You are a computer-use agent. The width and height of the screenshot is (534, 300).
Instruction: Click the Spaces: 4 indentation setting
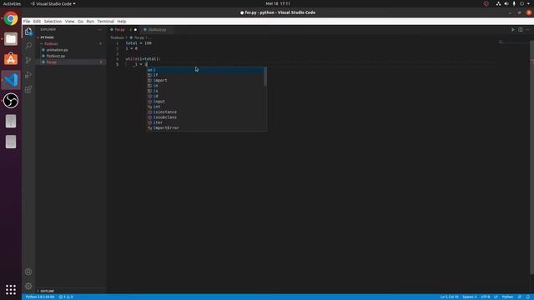tap(470, 297)
